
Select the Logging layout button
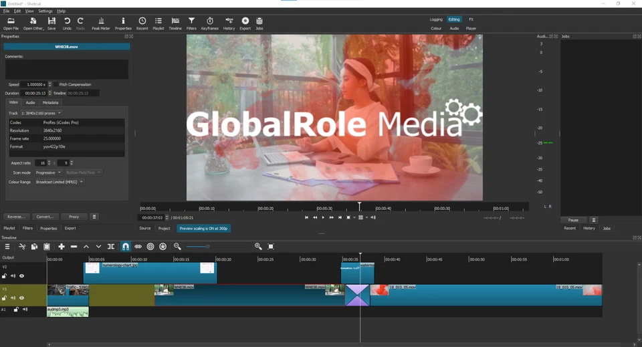pyautogui.click(x=436, y=19)
